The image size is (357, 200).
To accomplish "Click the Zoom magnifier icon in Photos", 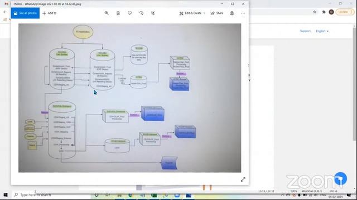I will click(x=107, y=13).
